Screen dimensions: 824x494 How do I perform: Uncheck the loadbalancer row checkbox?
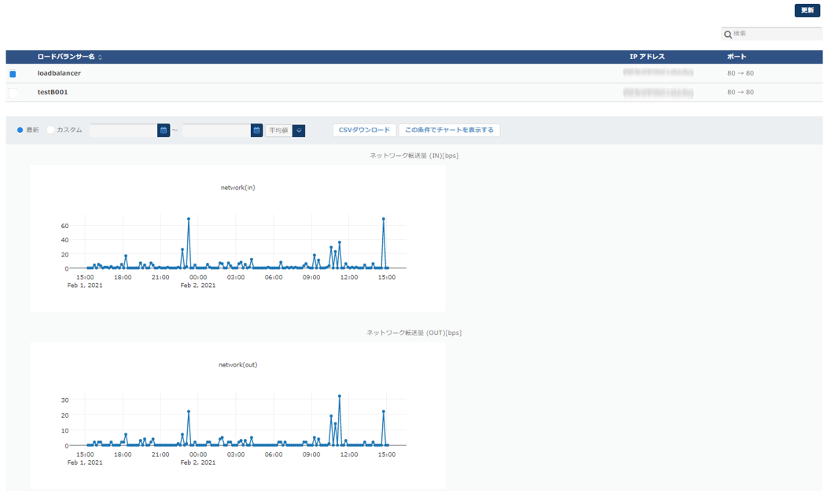click(13, 74)
